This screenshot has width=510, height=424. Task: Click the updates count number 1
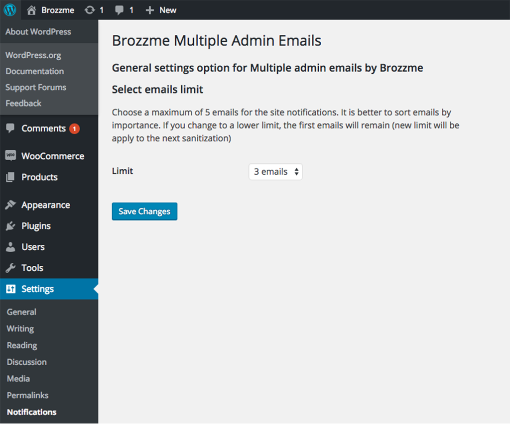[x=102, y=10]
